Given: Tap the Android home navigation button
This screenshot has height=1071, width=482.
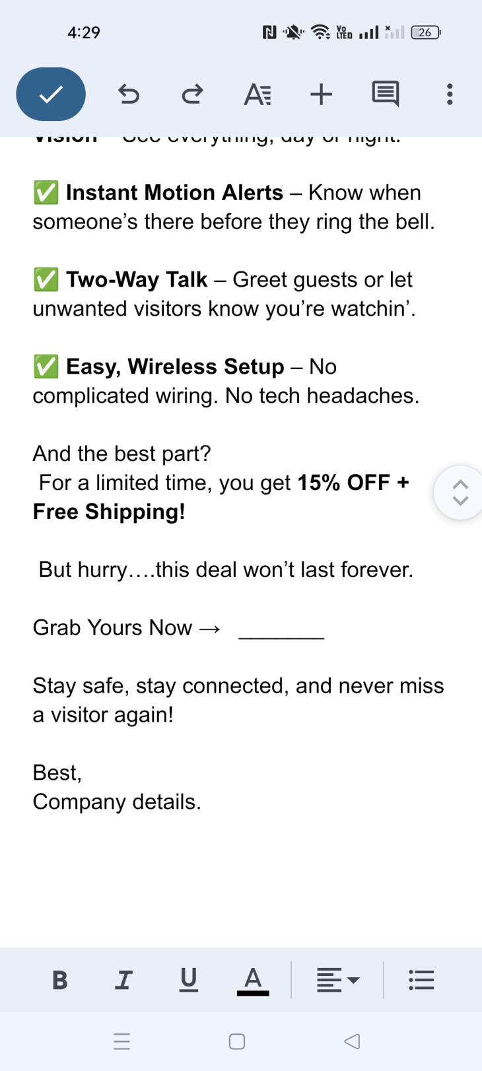Looking at the screenshot, I should [x=237, y=1041].
